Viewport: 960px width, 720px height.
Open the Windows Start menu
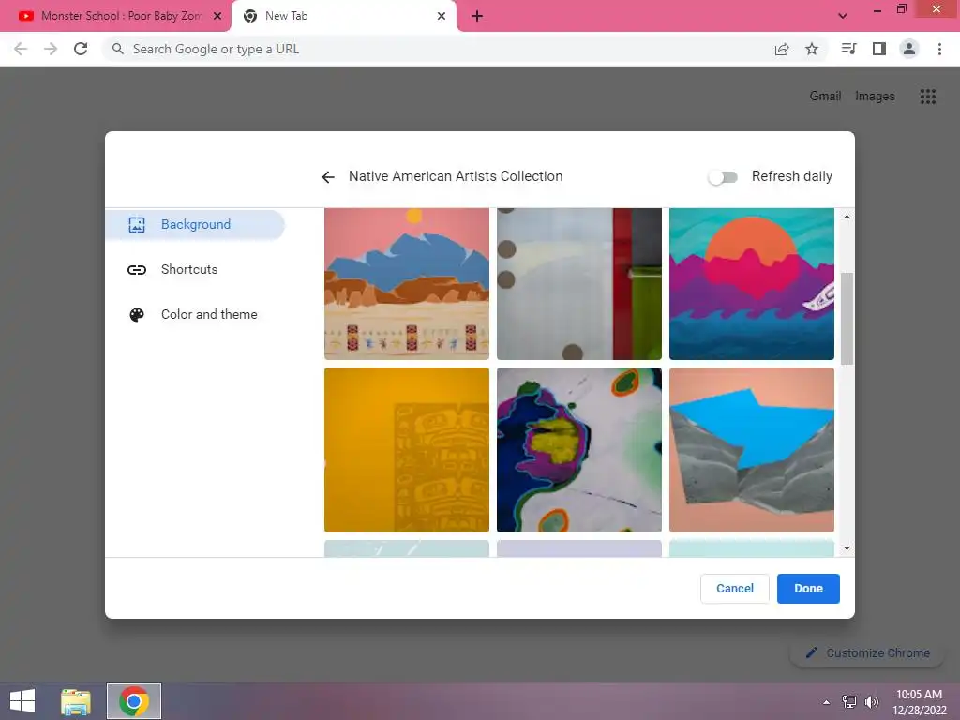tap(22, 701)
